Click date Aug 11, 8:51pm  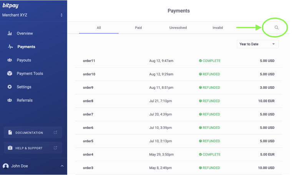point(161,88)
